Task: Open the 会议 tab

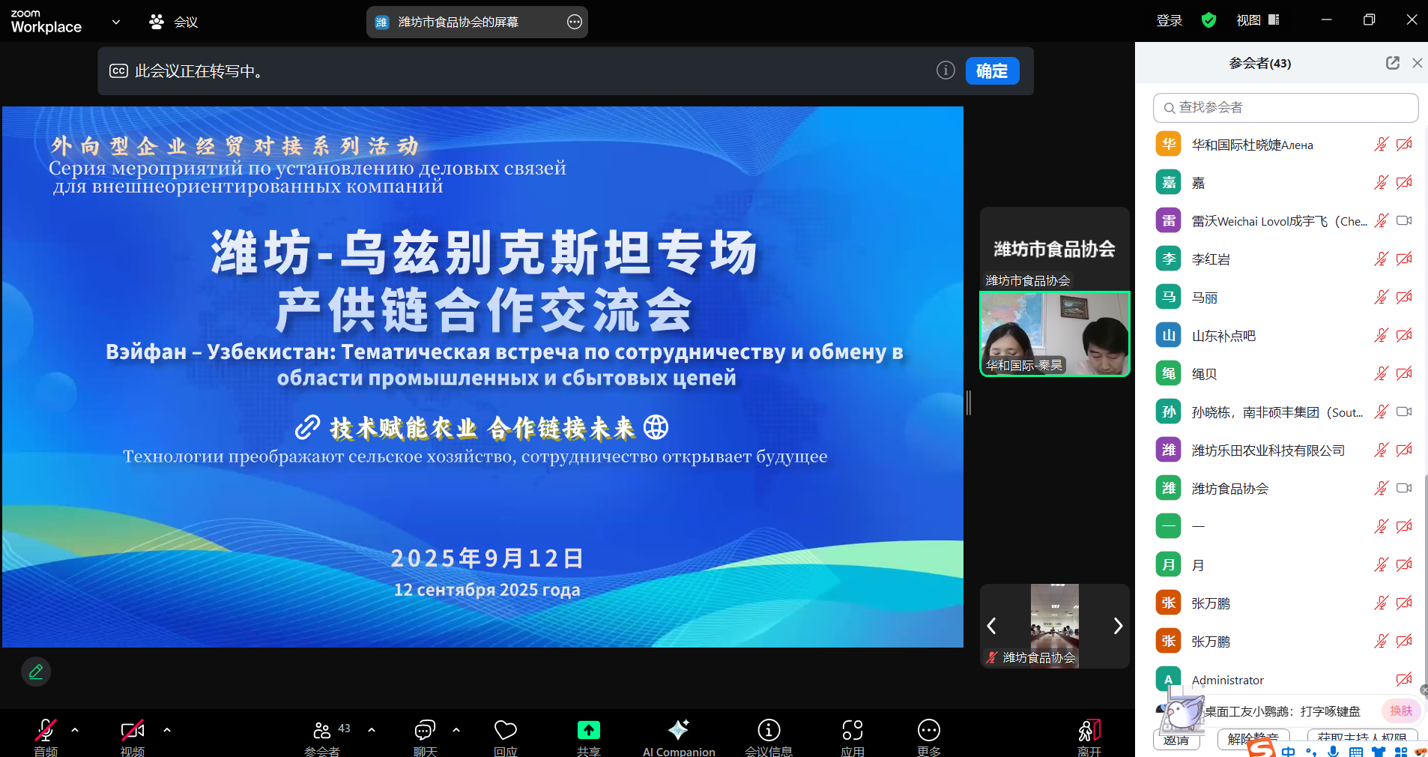Action: pyautogui.click(x=174, y=22)
